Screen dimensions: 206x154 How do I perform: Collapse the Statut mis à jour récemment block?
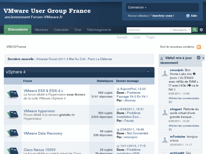tap(199, 58)
